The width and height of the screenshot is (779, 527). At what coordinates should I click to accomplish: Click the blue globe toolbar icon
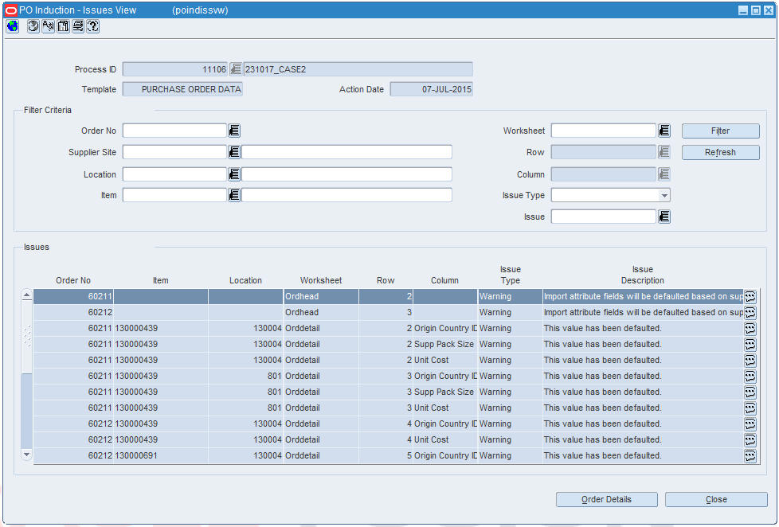tap(13, 26)
